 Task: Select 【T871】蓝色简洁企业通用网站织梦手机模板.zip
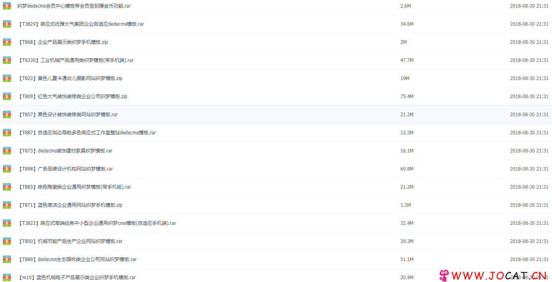70,205
